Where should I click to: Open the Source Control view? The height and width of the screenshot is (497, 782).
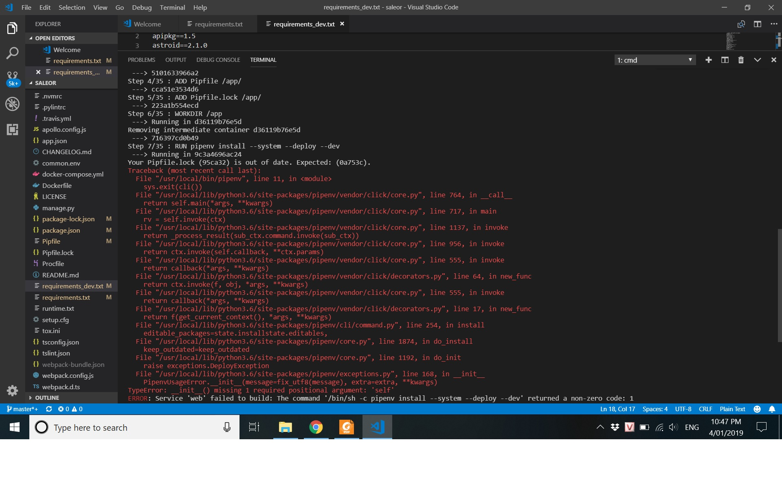coord(13,78)
